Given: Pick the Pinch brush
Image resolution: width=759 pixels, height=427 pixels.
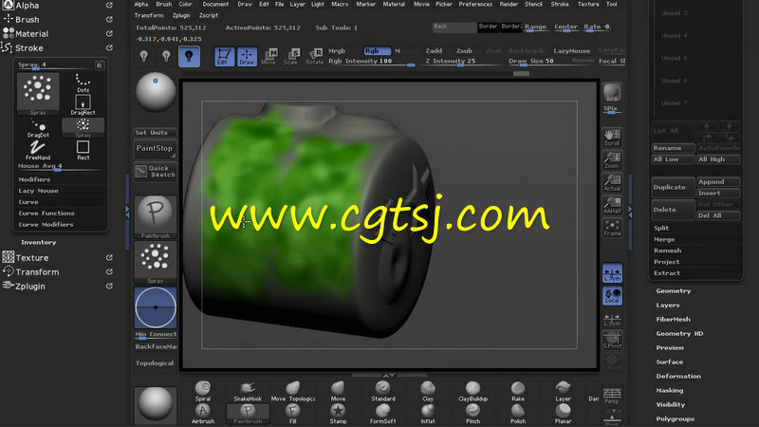Looking at the screenshot, I should 472,414.
